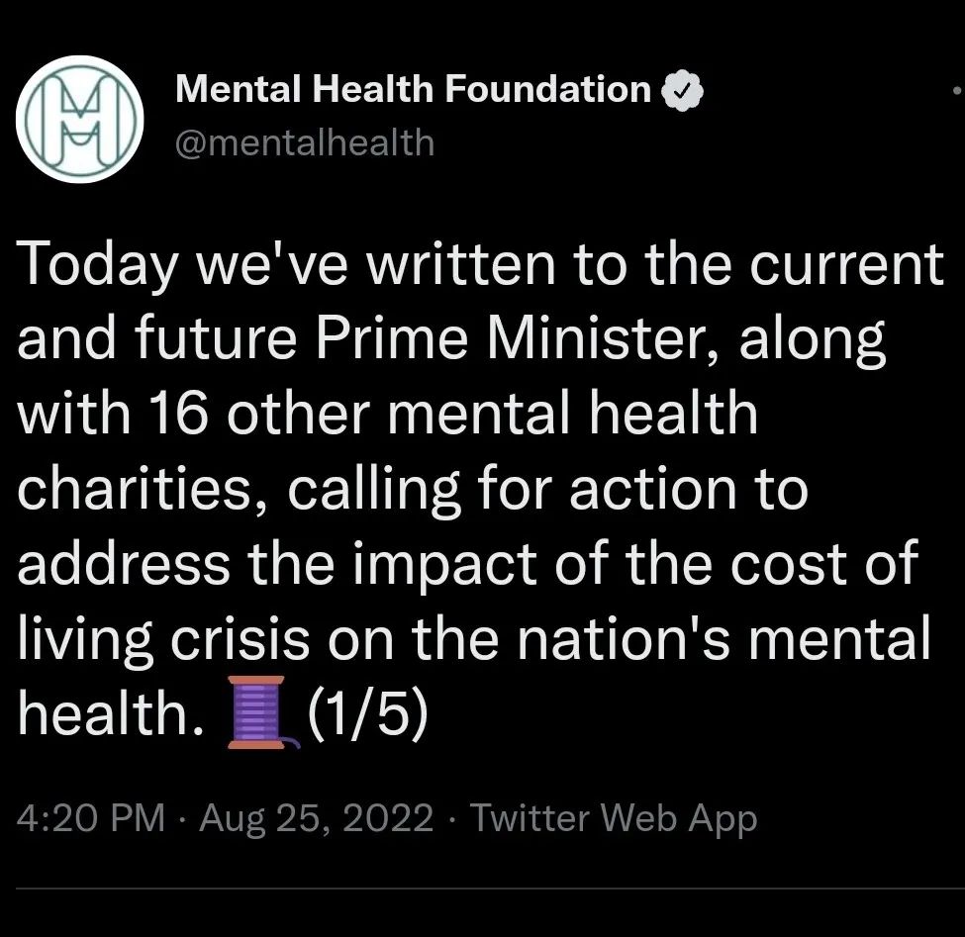Click the Aug 25, 2022 date
This screenshot has height=937, width=965.
(317, 818)
